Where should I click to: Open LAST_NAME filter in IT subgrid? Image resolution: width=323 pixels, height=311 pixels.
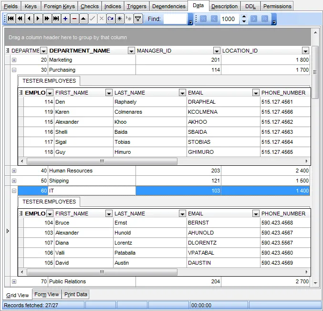[x=182, y=214]
